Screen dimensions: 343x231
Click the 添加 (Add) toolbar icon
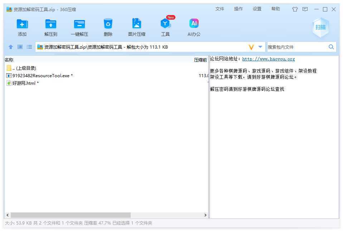coord(22,24)
